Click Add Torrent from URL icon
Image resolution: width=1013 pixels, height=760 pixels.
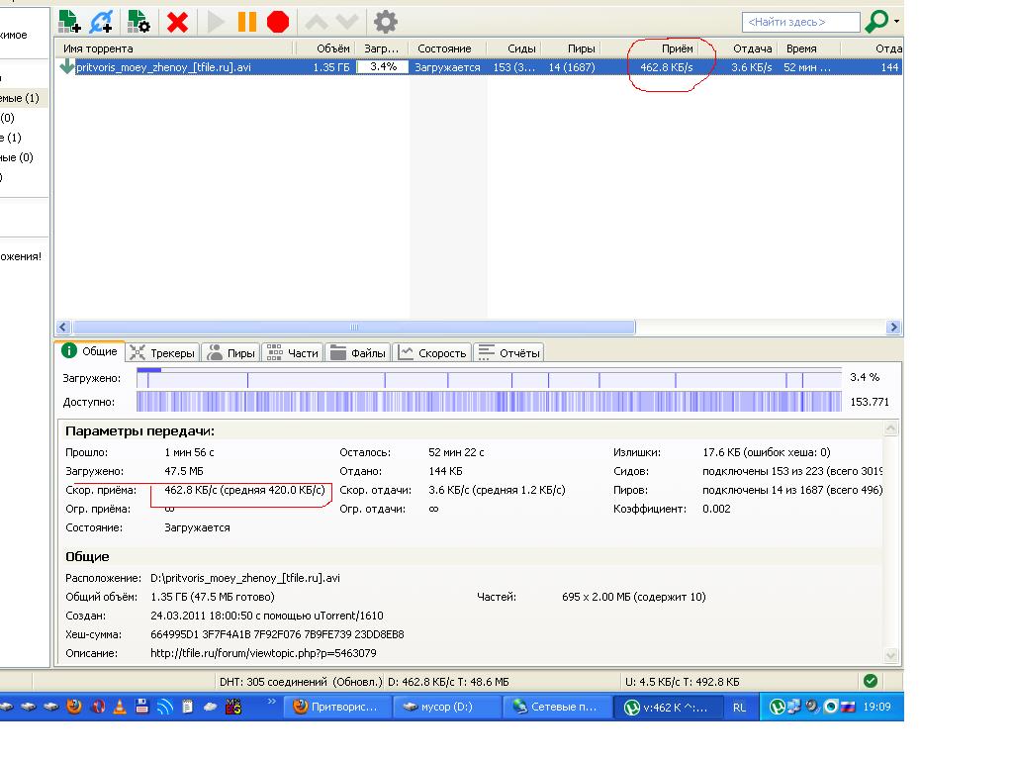[x=102, y=21]
